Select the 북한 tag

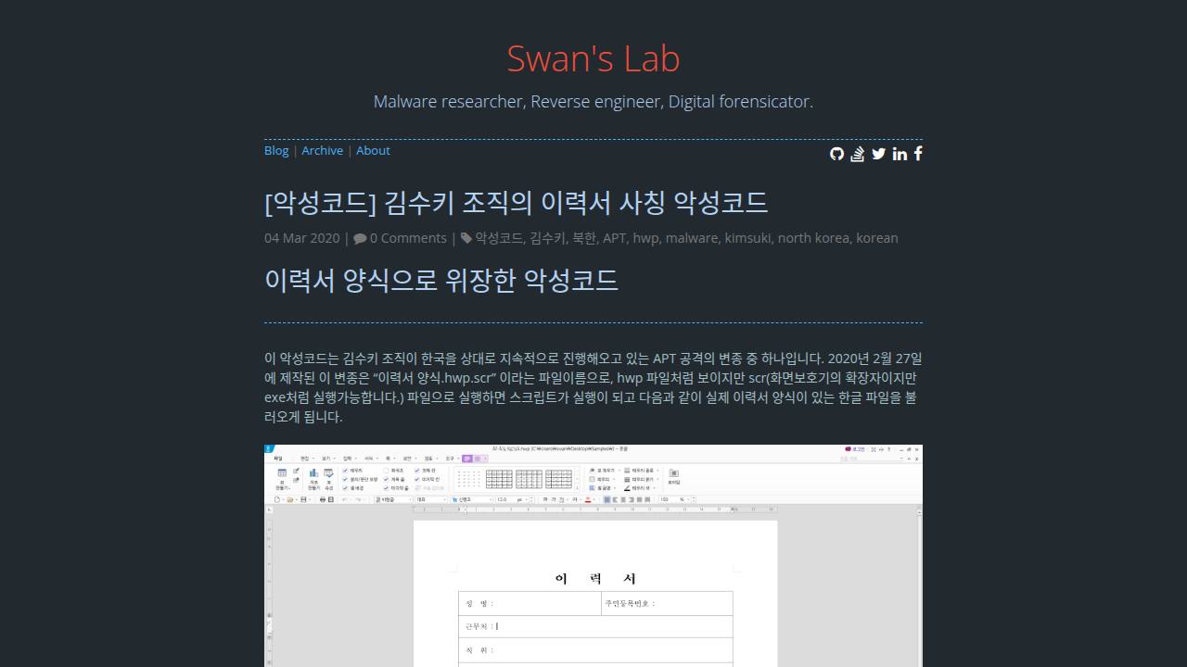point(584,238)
